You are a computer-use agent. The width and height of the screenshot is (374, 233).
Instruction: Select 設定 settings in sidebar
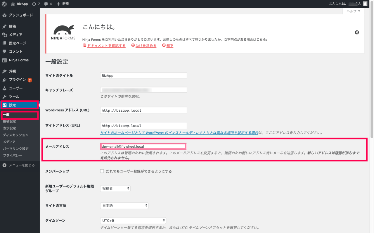(20, 105)
